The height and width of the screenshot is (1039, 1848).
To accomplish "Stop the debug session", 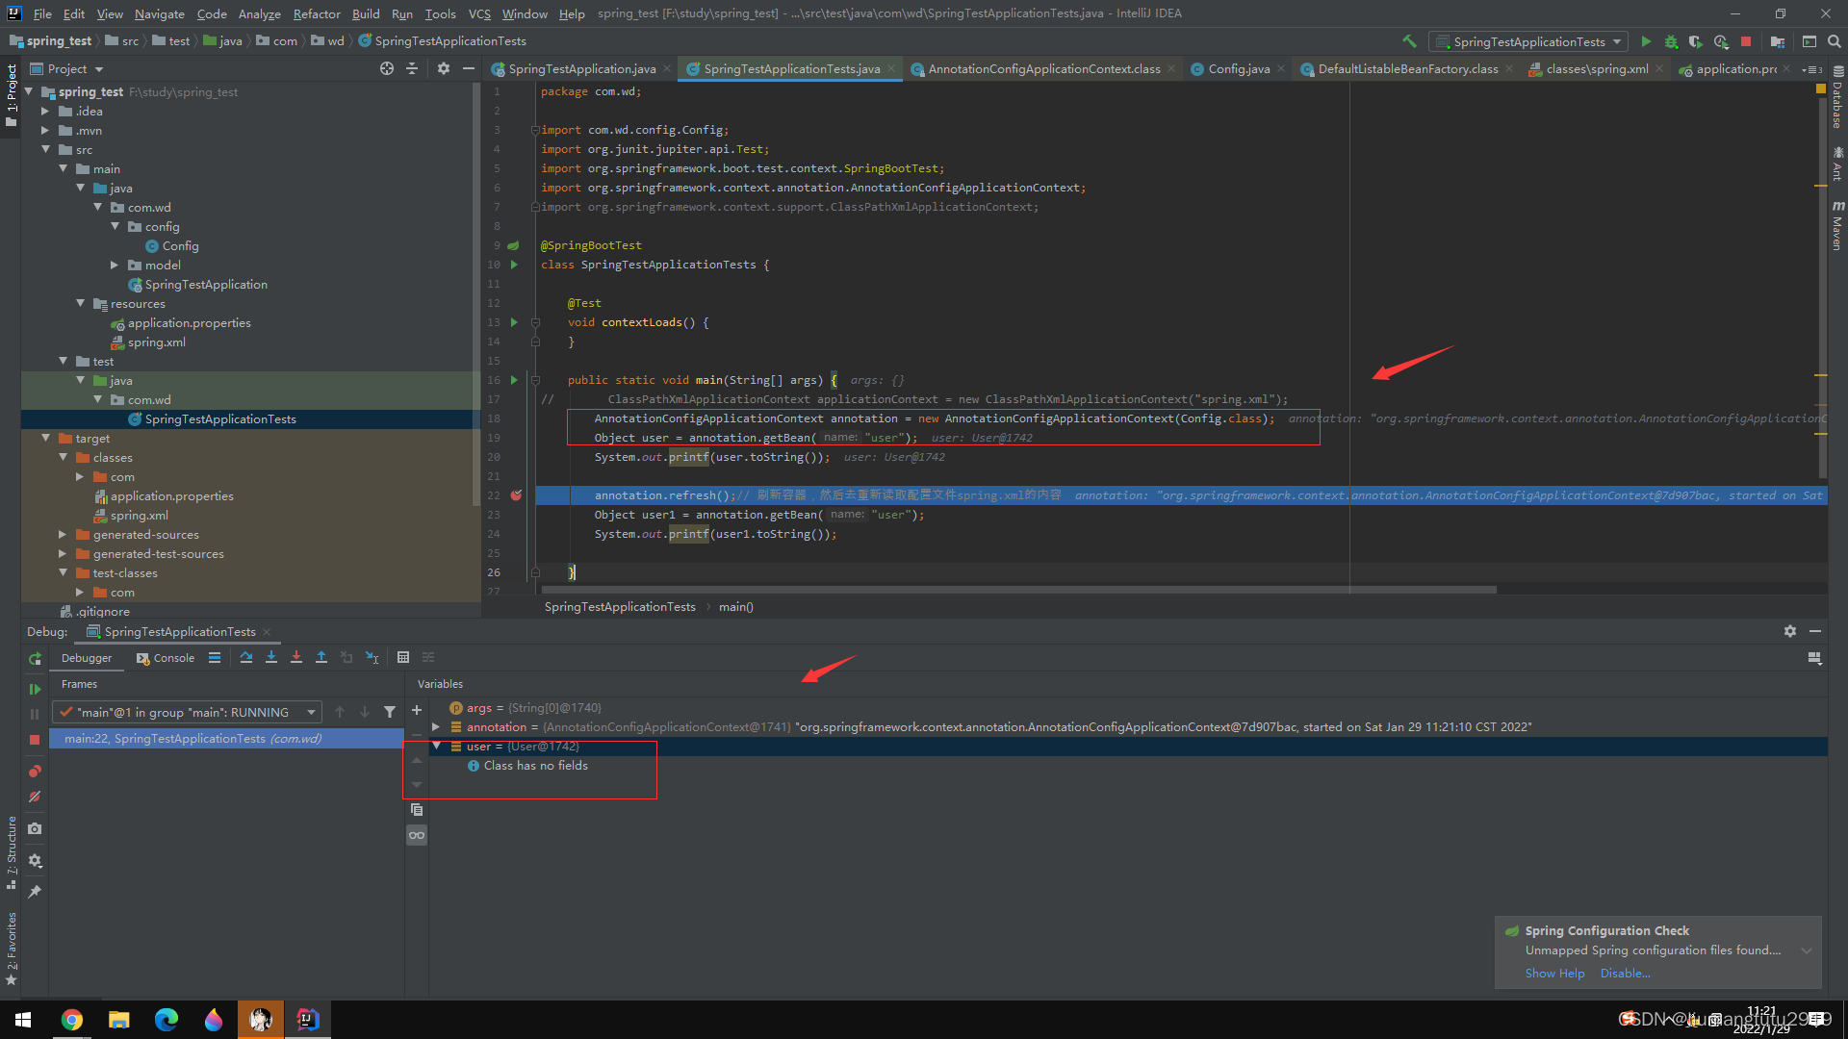I will click(x=35, y=740).
